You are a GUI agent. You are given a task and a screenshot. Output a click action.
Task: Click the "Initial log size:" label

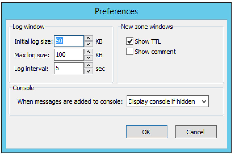33,41
